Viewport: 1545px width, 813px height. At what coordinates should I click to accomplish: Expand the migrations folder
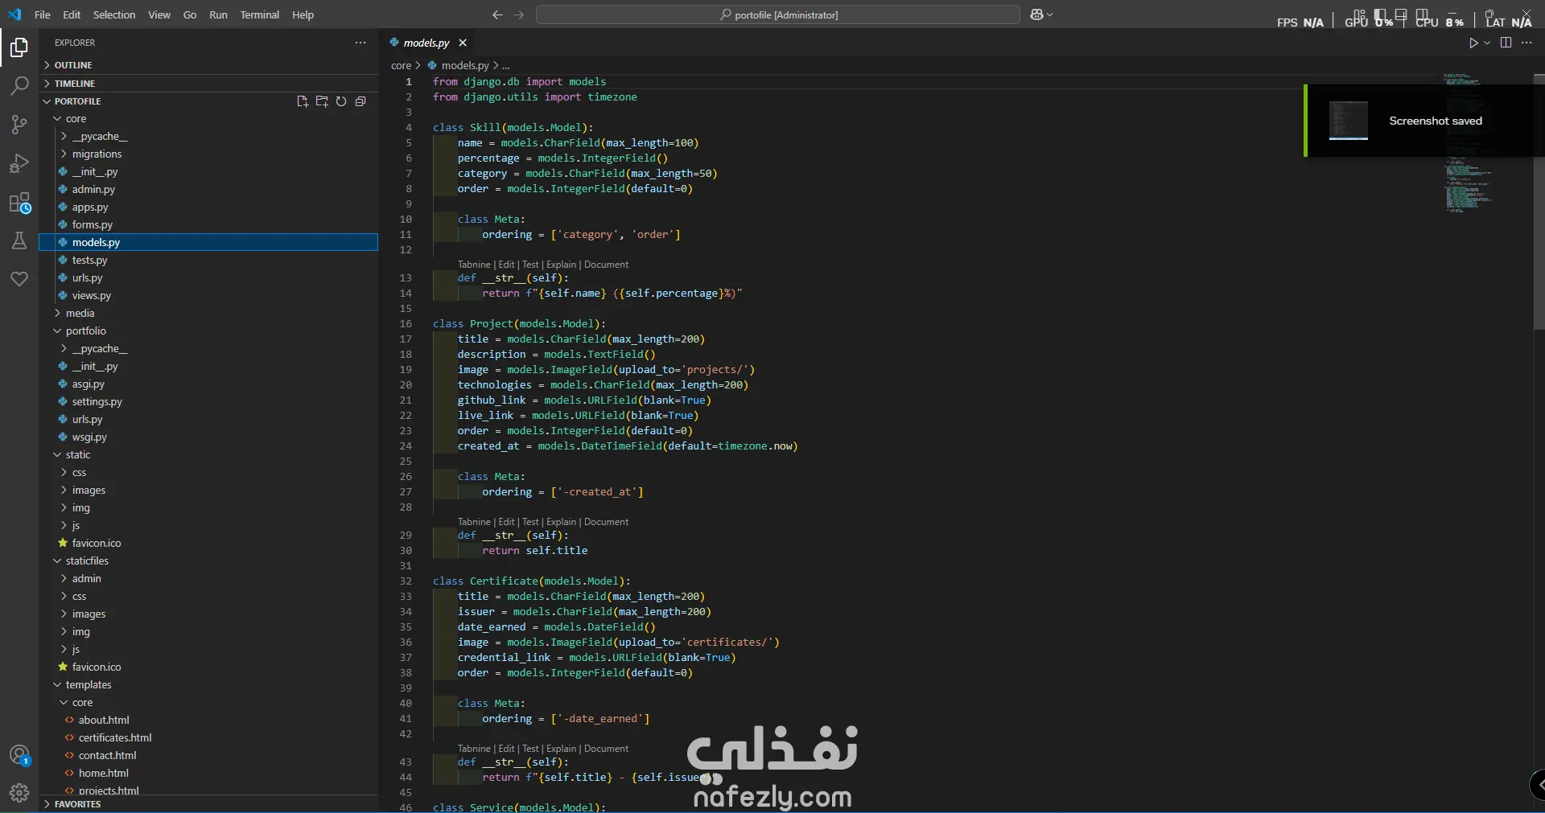pos(97,154)
